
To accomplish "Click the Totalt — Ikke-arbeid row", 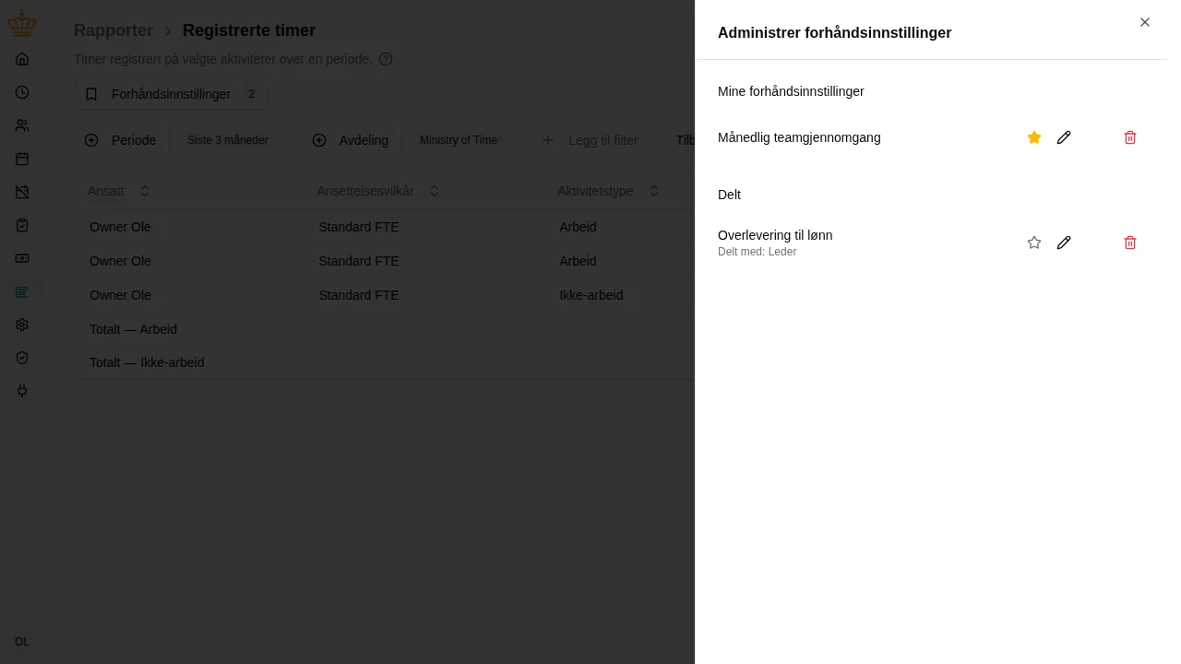I will click(x=385, y=362).
